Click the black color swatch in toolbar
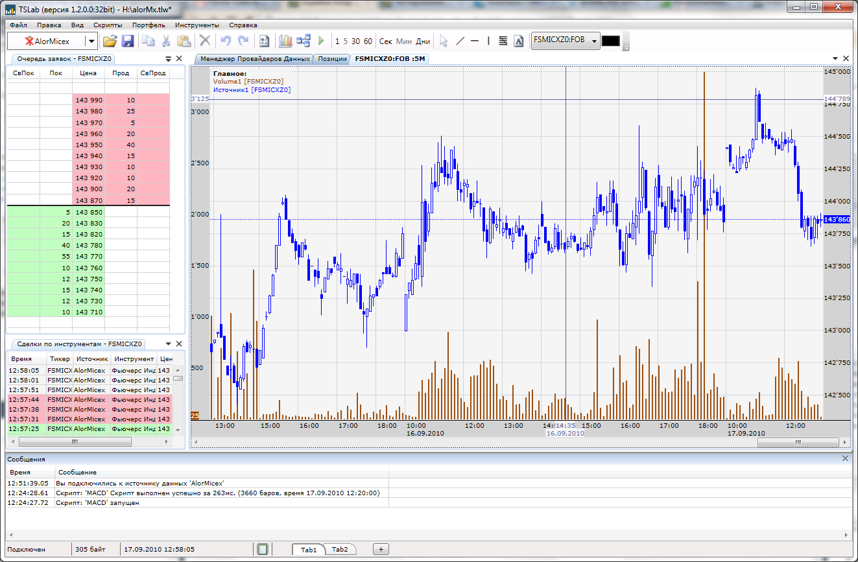Viewport: 858px width, 562px height. [x=611, y=41]
